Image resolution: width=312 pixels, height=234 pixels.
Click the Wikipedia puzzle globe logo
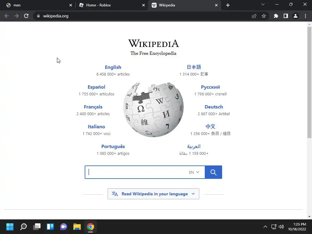pyautogui.click(x=154, y=110)
